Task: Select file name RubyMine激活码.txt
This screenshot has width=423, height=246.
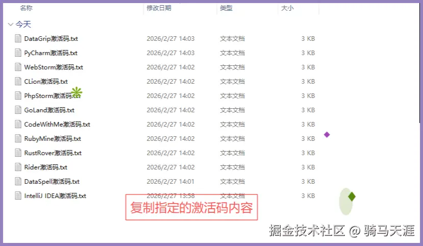Action: 53,139
